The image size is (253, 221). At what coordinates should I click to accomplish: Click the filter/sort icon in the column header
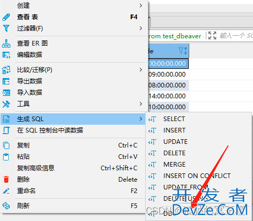click(183, 51)
